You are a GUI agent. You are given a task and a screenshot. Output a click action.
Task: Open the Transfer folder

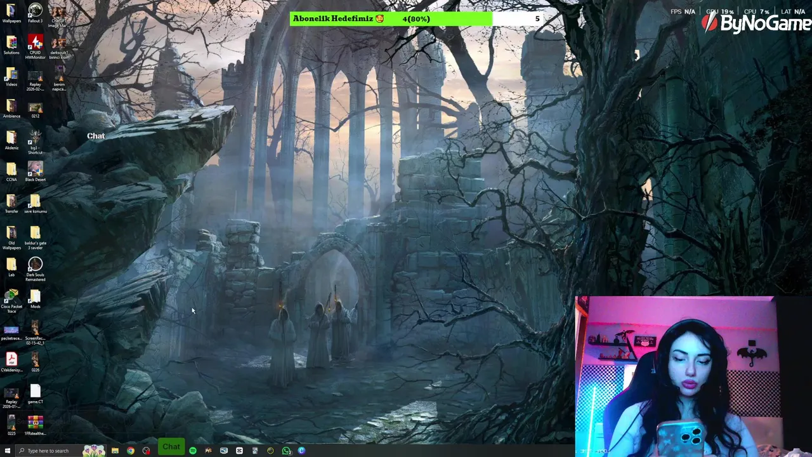[11, 204]
